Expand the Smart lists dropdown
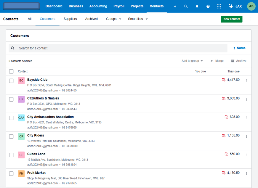 pyautogui.click(x=138, y=19)
